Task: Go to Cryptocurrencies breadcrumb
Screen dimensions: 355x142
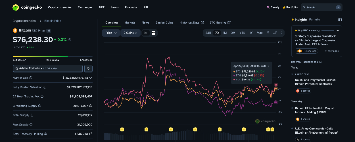Action: click(24, 21)
